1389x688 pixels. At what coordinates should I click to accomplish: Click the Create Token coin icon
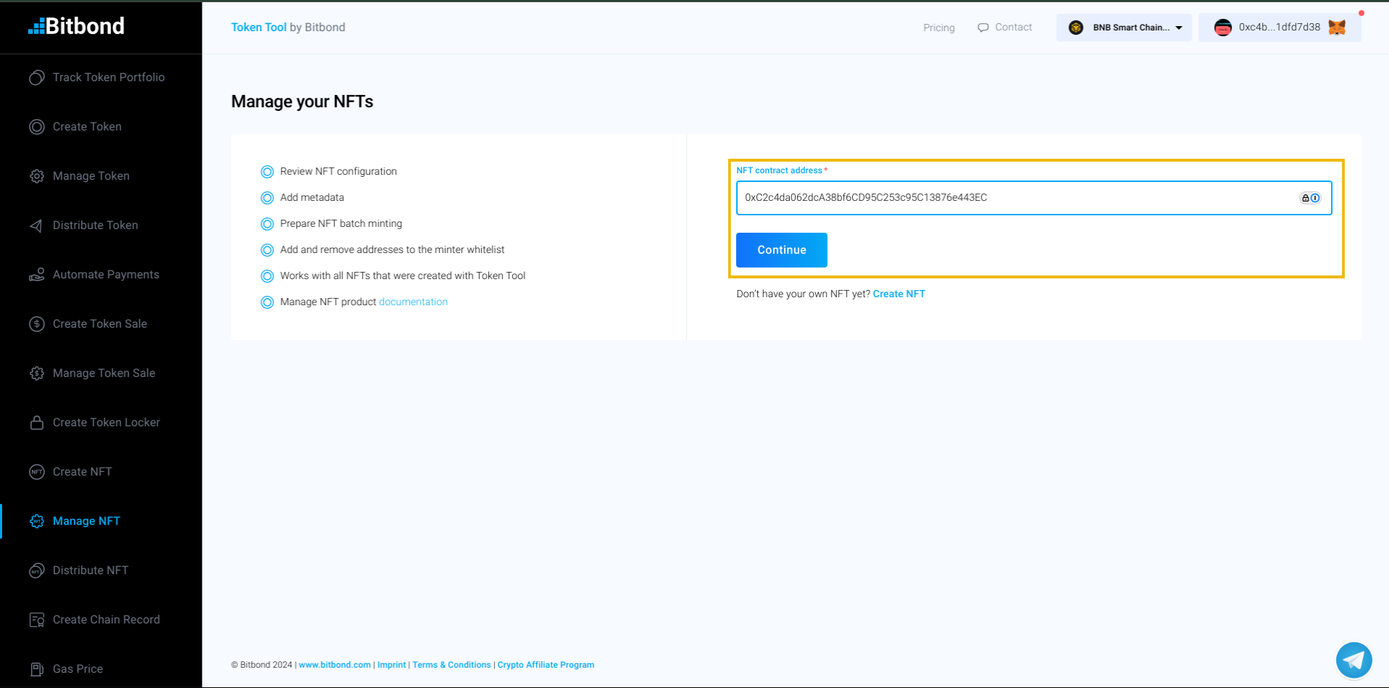36,126
